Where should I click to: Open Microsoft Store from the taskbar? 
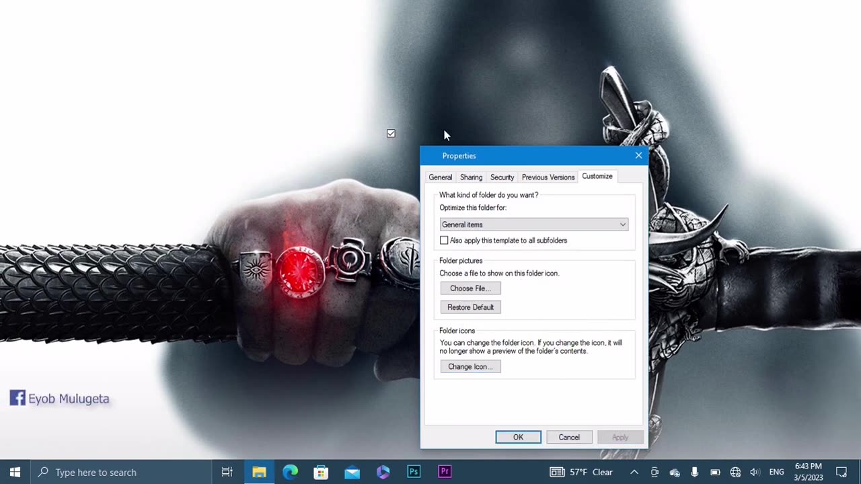click(x=321, y=472)
